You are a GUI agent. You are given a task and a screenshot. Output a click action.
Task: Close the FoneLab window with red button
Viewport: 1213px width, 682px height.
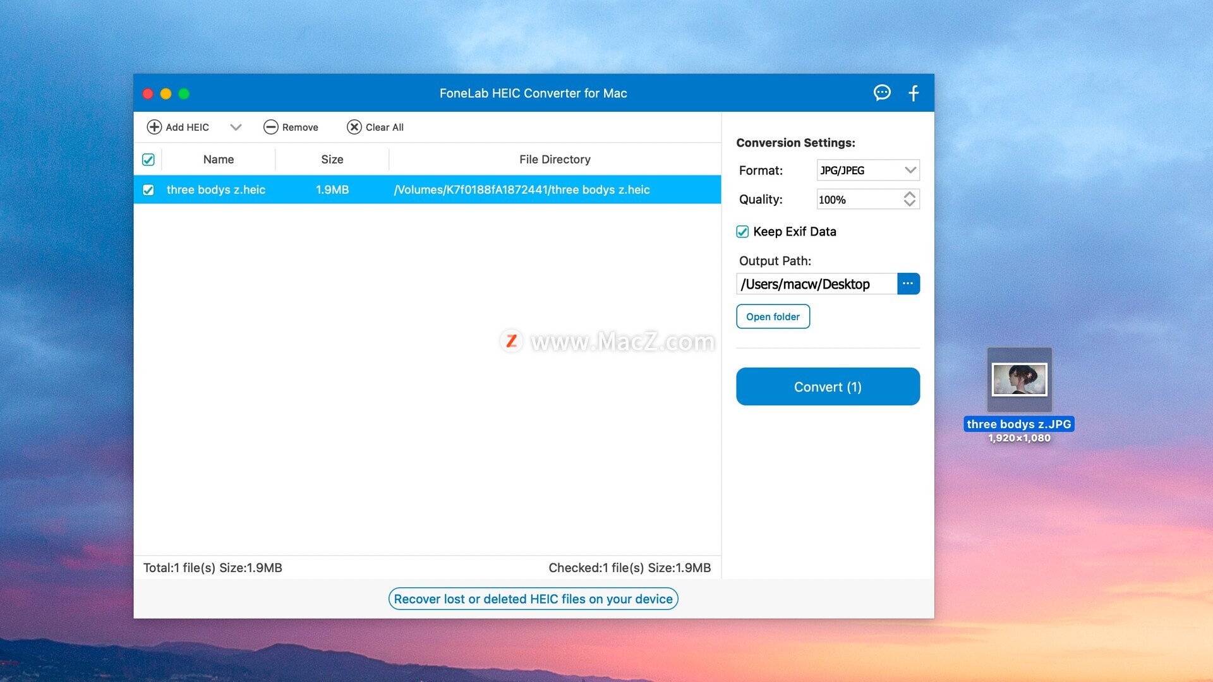coord(148,93)
